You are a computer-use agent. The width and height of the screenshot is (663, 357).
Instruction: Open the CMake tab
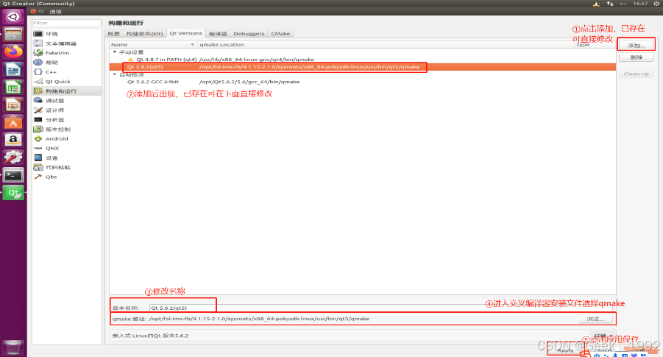click(280, 33)
